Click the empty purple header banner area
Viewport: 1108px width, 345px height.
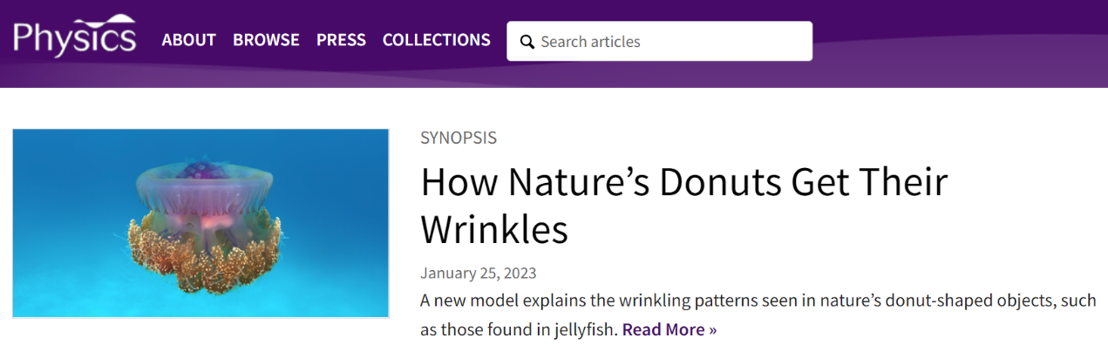pos(959,44)
